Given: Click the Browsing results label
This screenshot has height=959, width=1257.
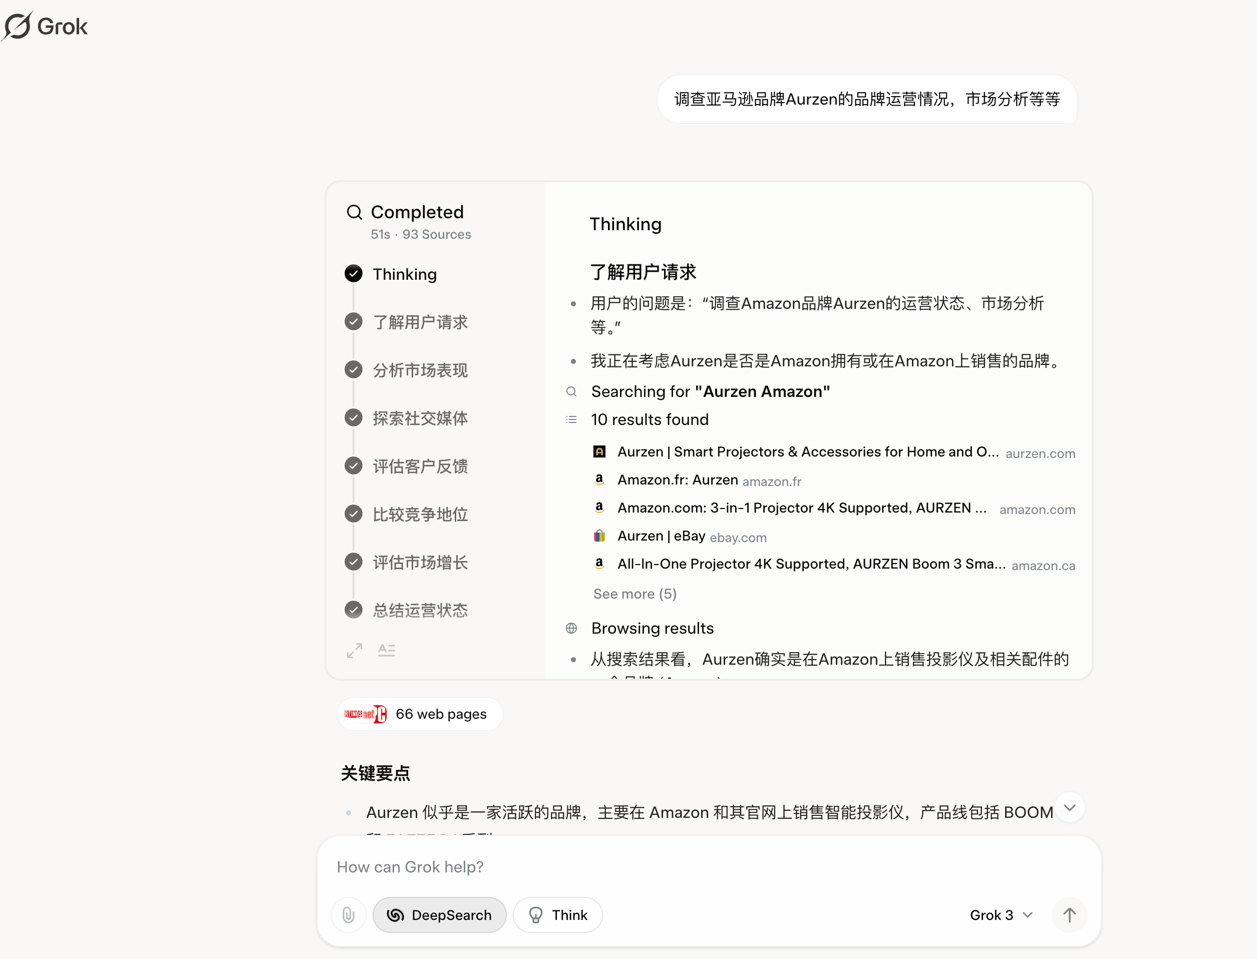Looking at the screenshot, I should 652,629.
